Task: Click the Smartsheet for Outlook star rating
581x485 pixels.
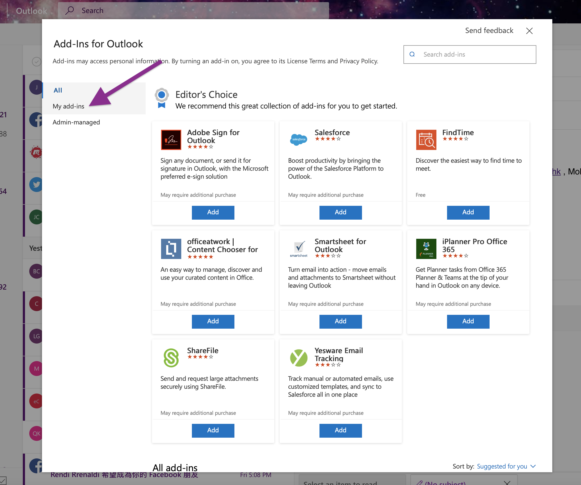Action: click(x=328, y=256)
